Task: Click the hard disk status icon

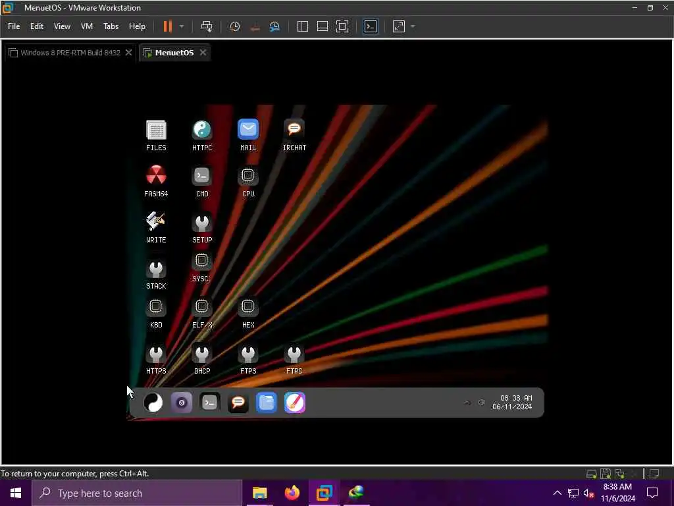Action: coord(592,474)
